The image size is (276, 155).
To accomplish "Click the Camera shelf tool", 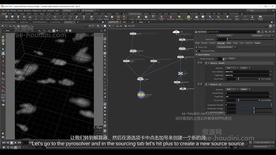I will 132,17.
